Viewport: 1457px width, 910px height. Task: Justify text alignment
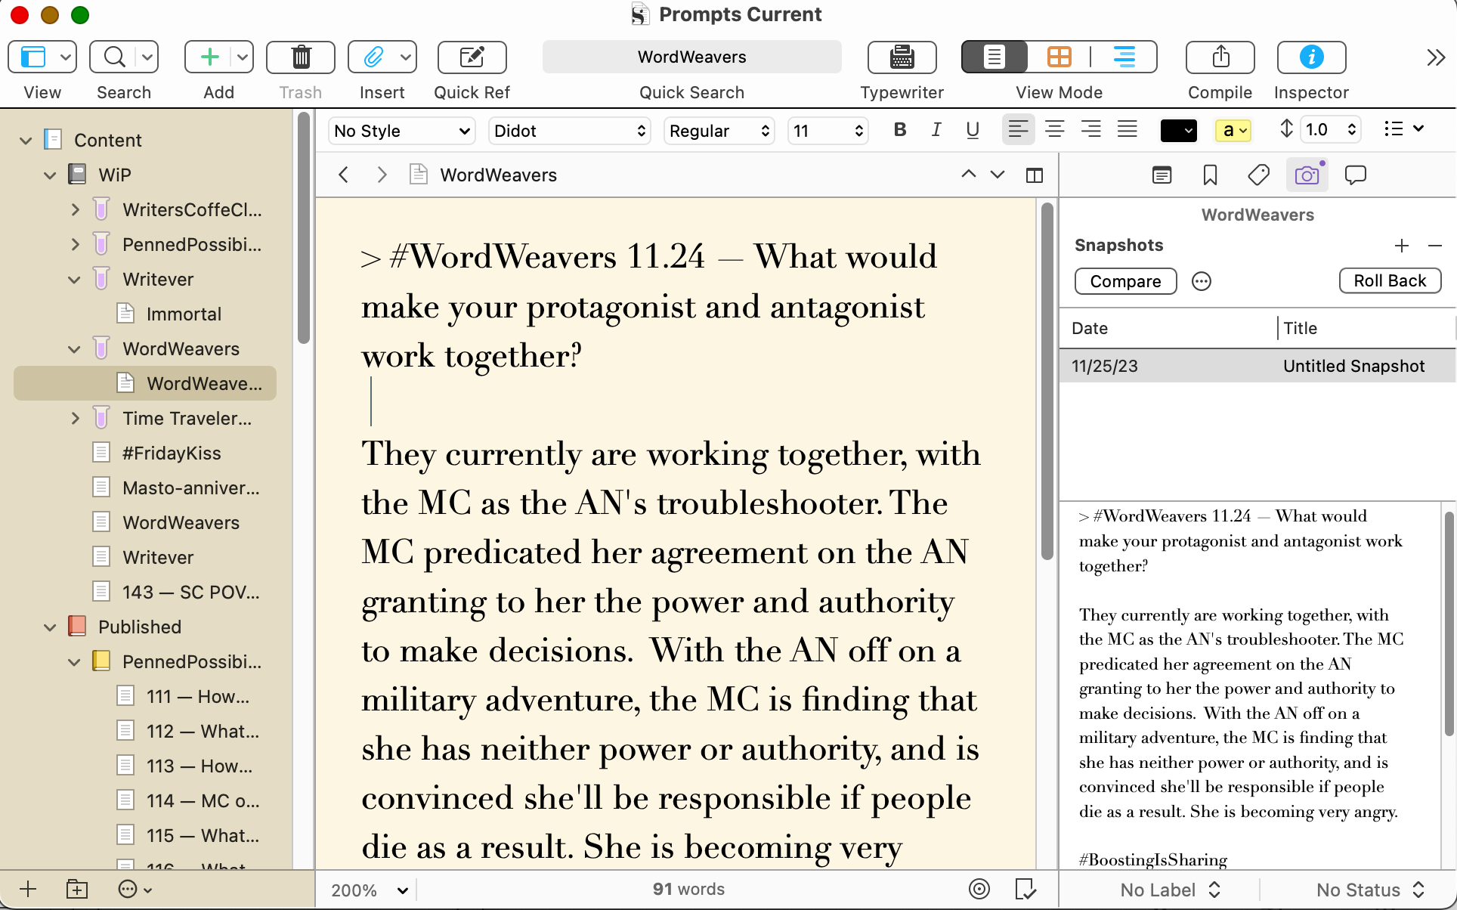[1128, 130]
